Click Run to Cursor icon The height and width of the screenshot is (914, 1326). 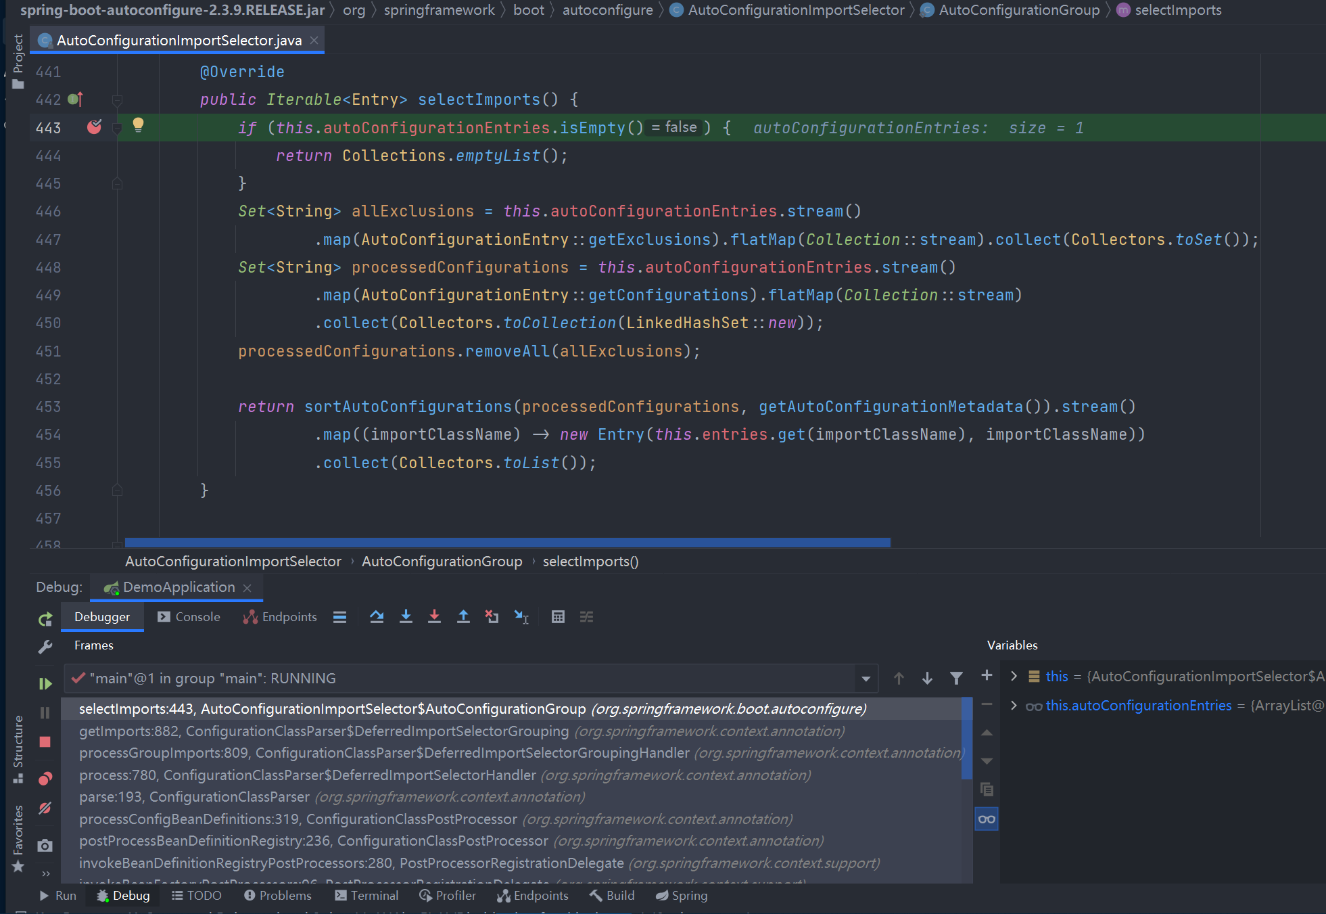click(521, 617)
